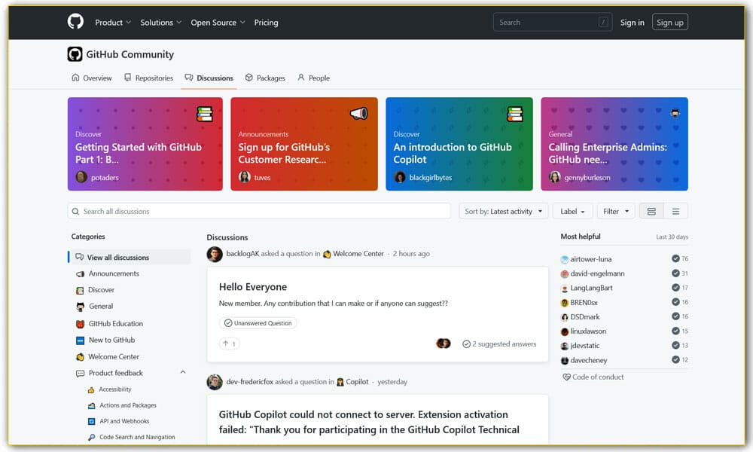The image size is (753, 452).
Task: Open the Sort by Latest activity dropdown
Action: click(x=503, y=211)
